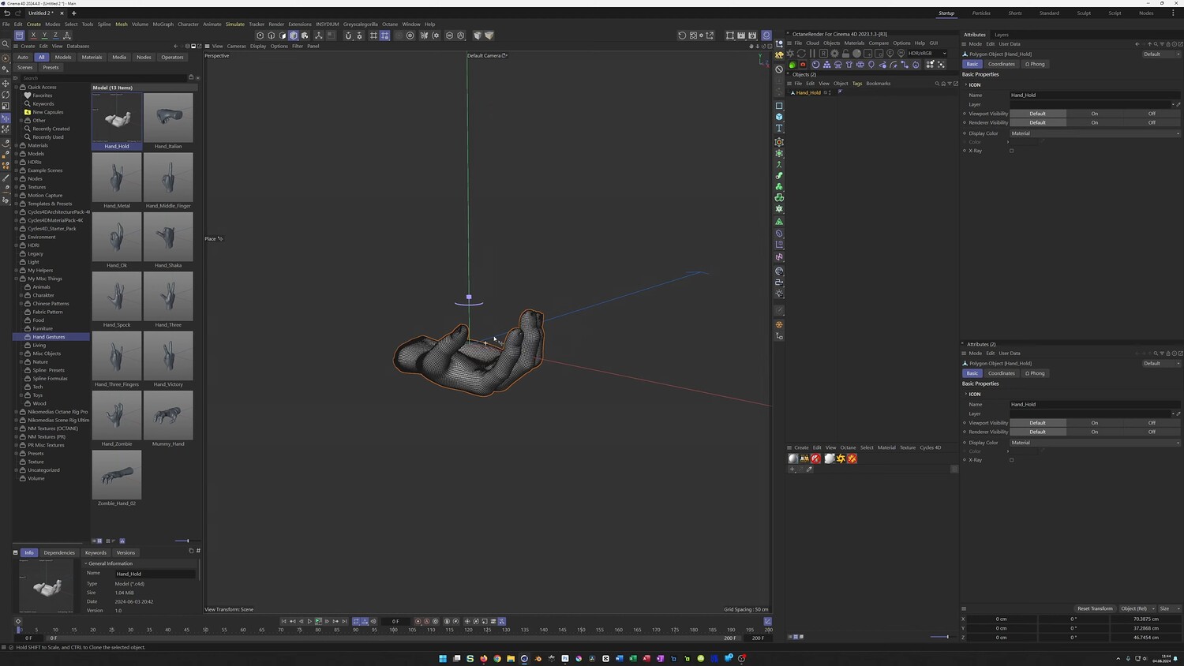Open the Simulate menu

pyautogui.click(x=235, y=24)
